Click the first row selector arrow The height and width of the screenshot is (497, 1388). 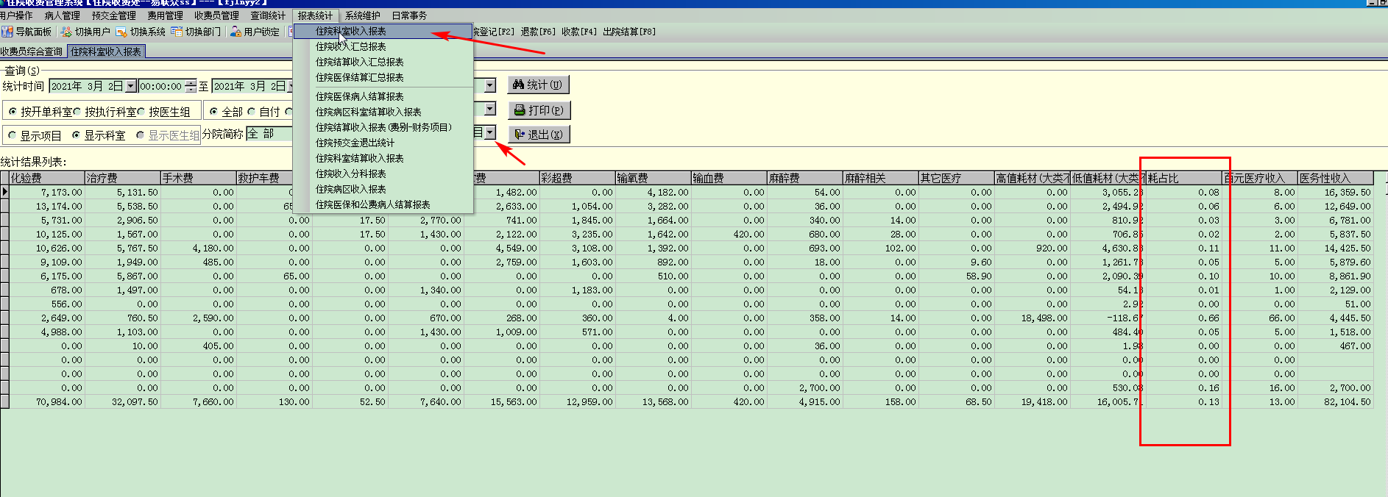[4, 192]
